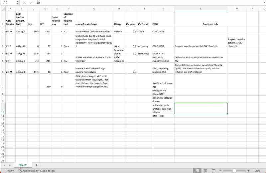
Task: Add a new sheet with plus button
Action: click(x=37, y=165)
